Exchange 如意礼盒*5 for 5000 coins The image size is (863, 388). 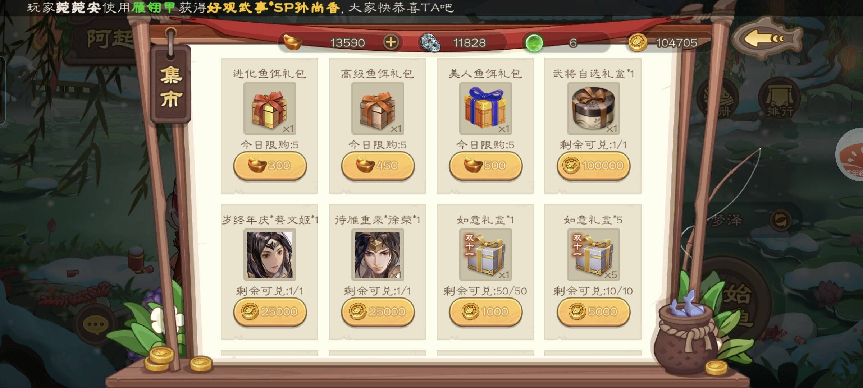pos(593,311)
